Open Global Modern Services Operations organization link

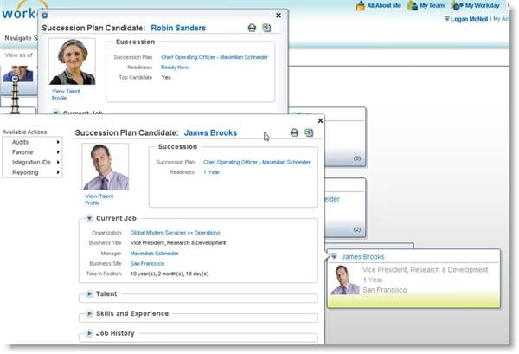[x=175, y=233]
